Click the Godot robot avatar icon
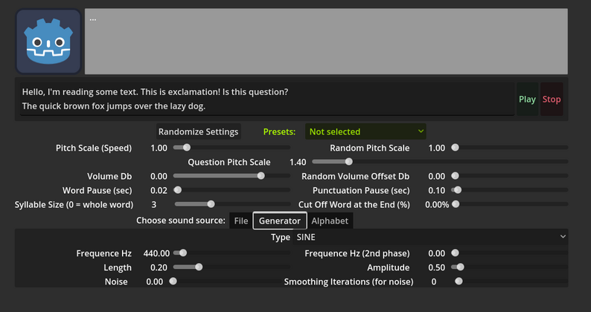This screenshot has width=591, height=312. tap(48, 42)
